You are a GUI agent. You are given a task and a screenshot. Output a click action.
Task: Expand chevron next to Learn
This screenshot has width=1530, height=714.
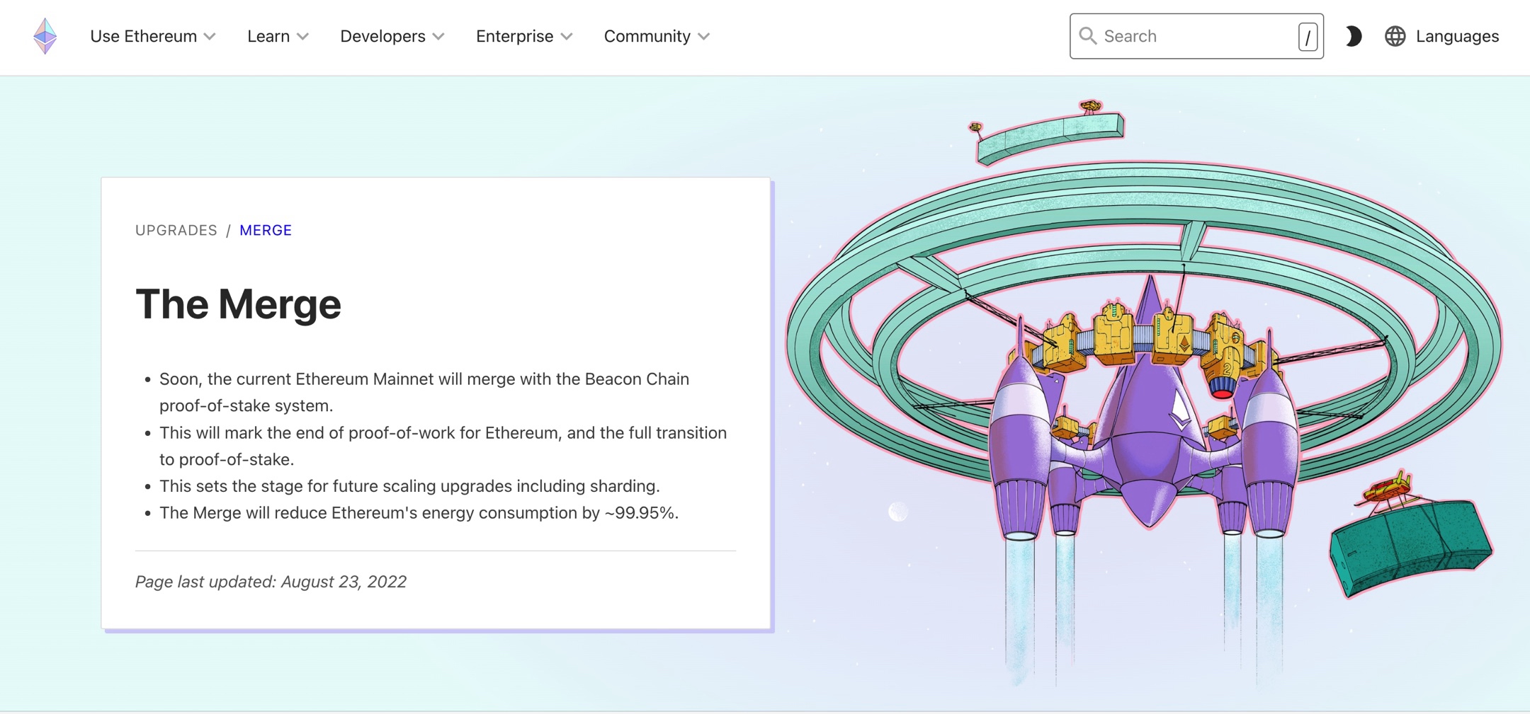(x=302, y=37)
